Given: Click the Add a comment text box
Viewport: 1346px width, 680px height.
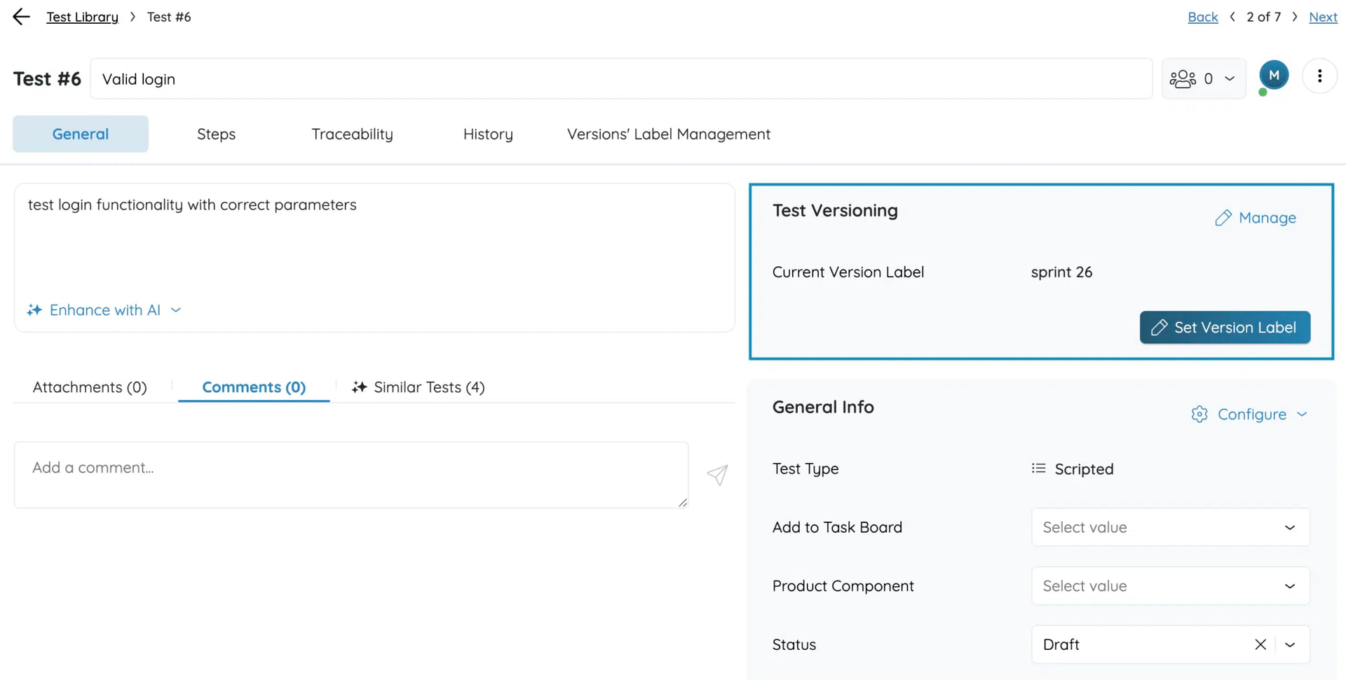Looking at the screenshot, I should [x=351, y=475].
